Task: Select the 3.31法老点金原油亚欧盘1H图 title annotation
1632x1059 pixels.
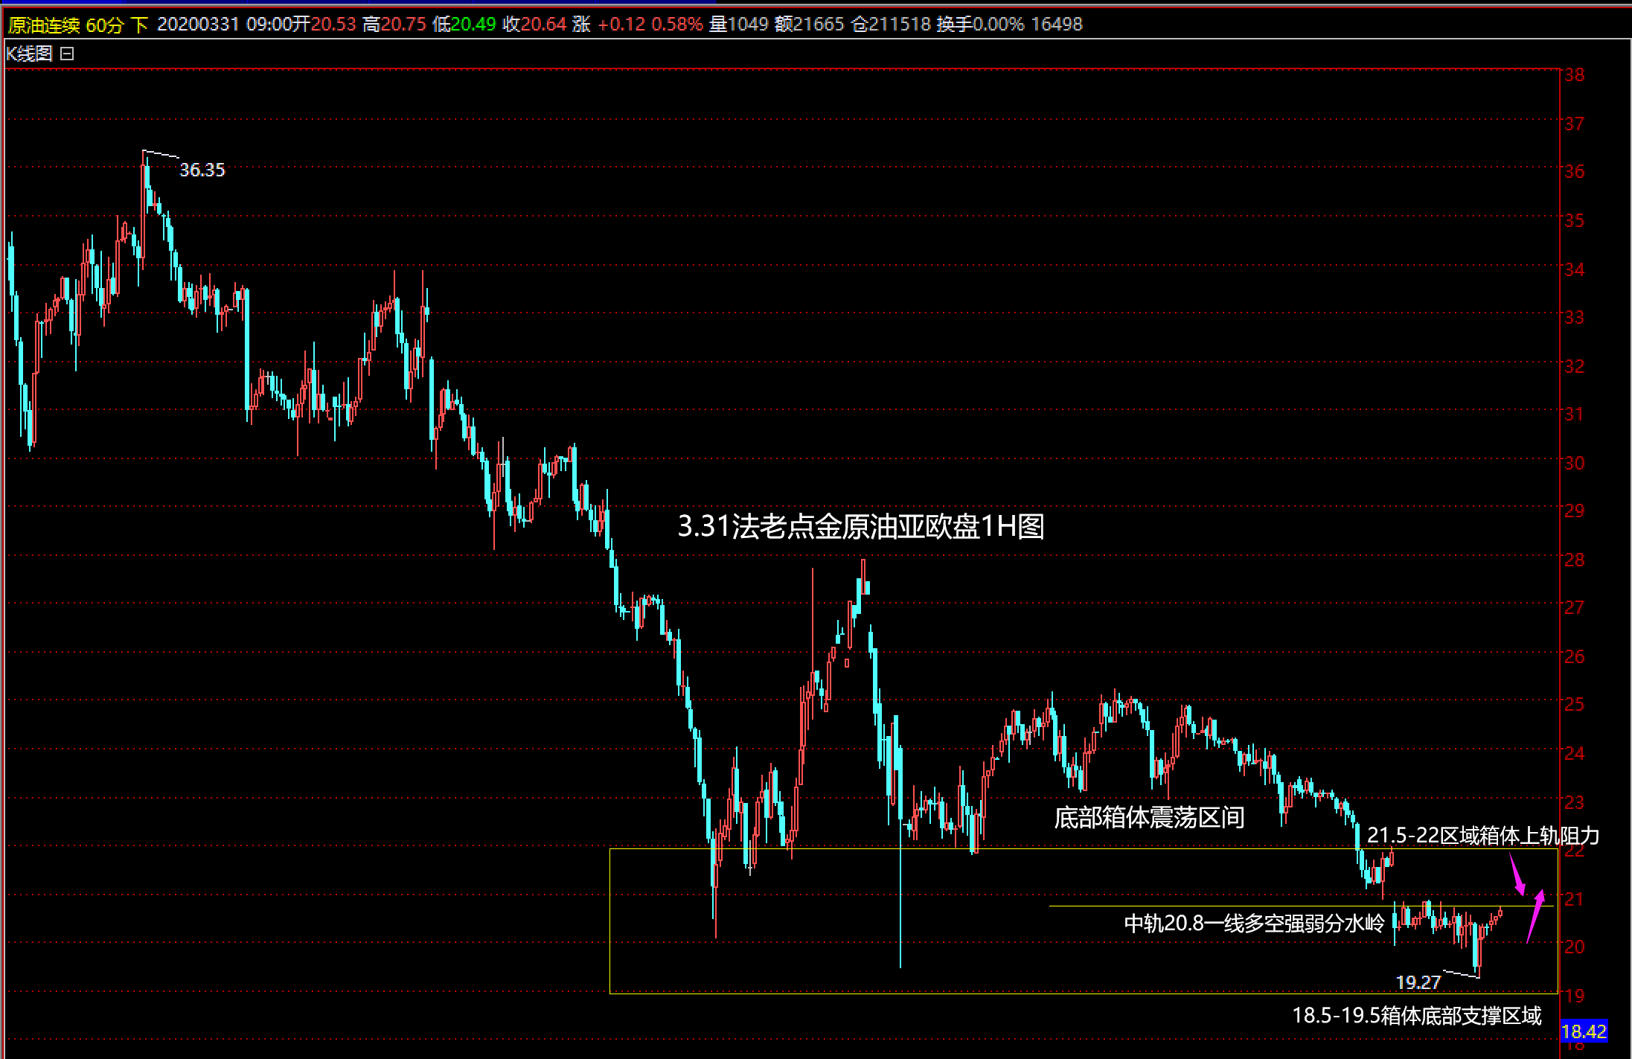Action: 860,526
